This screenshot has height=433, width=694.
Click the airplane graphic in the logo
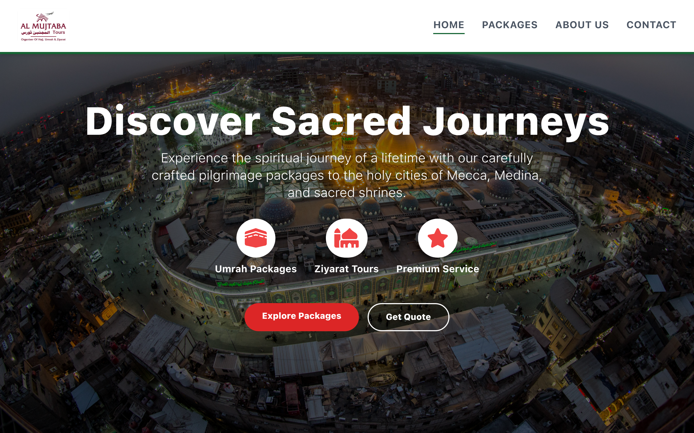point(50,13)
